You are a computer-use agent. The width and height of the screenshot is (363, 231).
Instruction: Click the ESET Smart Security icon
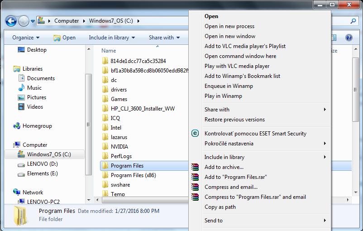(195, 133)
